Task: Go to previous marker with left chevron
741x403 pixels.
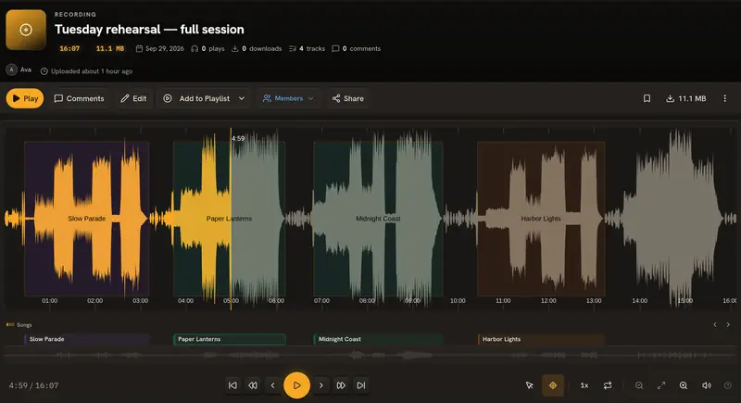Action: coord(272,385)
